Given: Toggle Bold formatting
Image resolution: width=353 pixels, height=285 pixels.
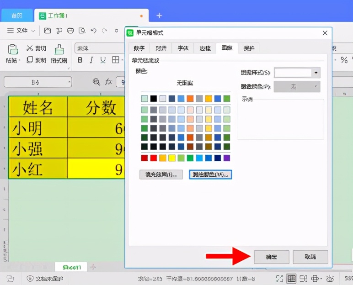Looking at the screenshot, I should pos(80,60).
